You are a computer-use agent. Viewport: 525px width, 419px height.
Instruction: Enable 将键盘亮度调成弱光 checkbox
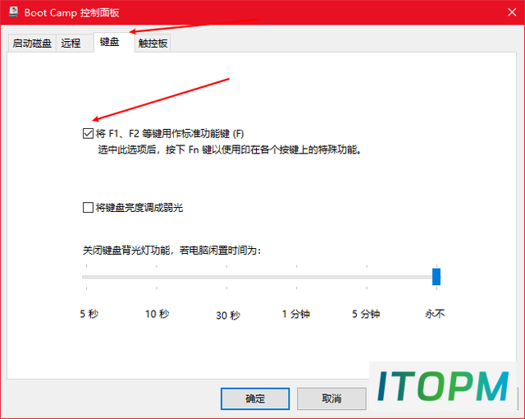tap(88, 208)
